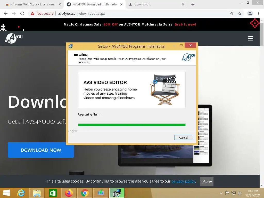Open the volume speaker tray icon

[x=240, y=193]
